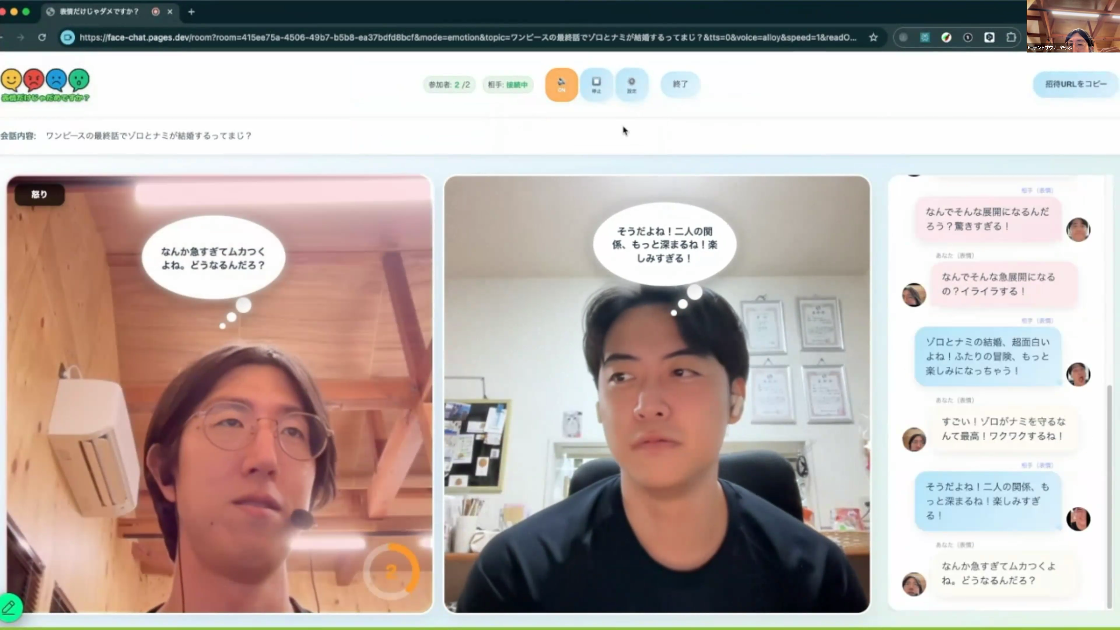Click the 1Password extension icon
Viewport: 1120px width, 630px height.
(967, 37)
